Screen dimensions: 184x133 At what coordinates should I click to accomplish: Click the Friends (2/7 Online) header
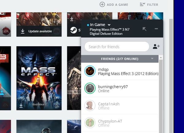(x=120, y=59)
